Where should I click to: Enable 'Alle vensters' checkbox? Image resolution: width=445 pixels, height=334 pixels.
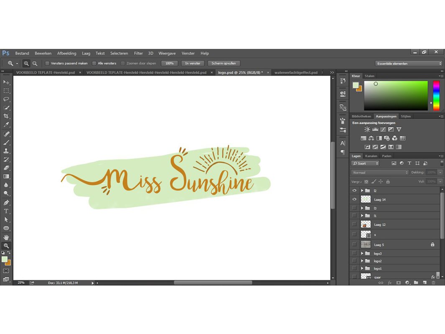94,63
